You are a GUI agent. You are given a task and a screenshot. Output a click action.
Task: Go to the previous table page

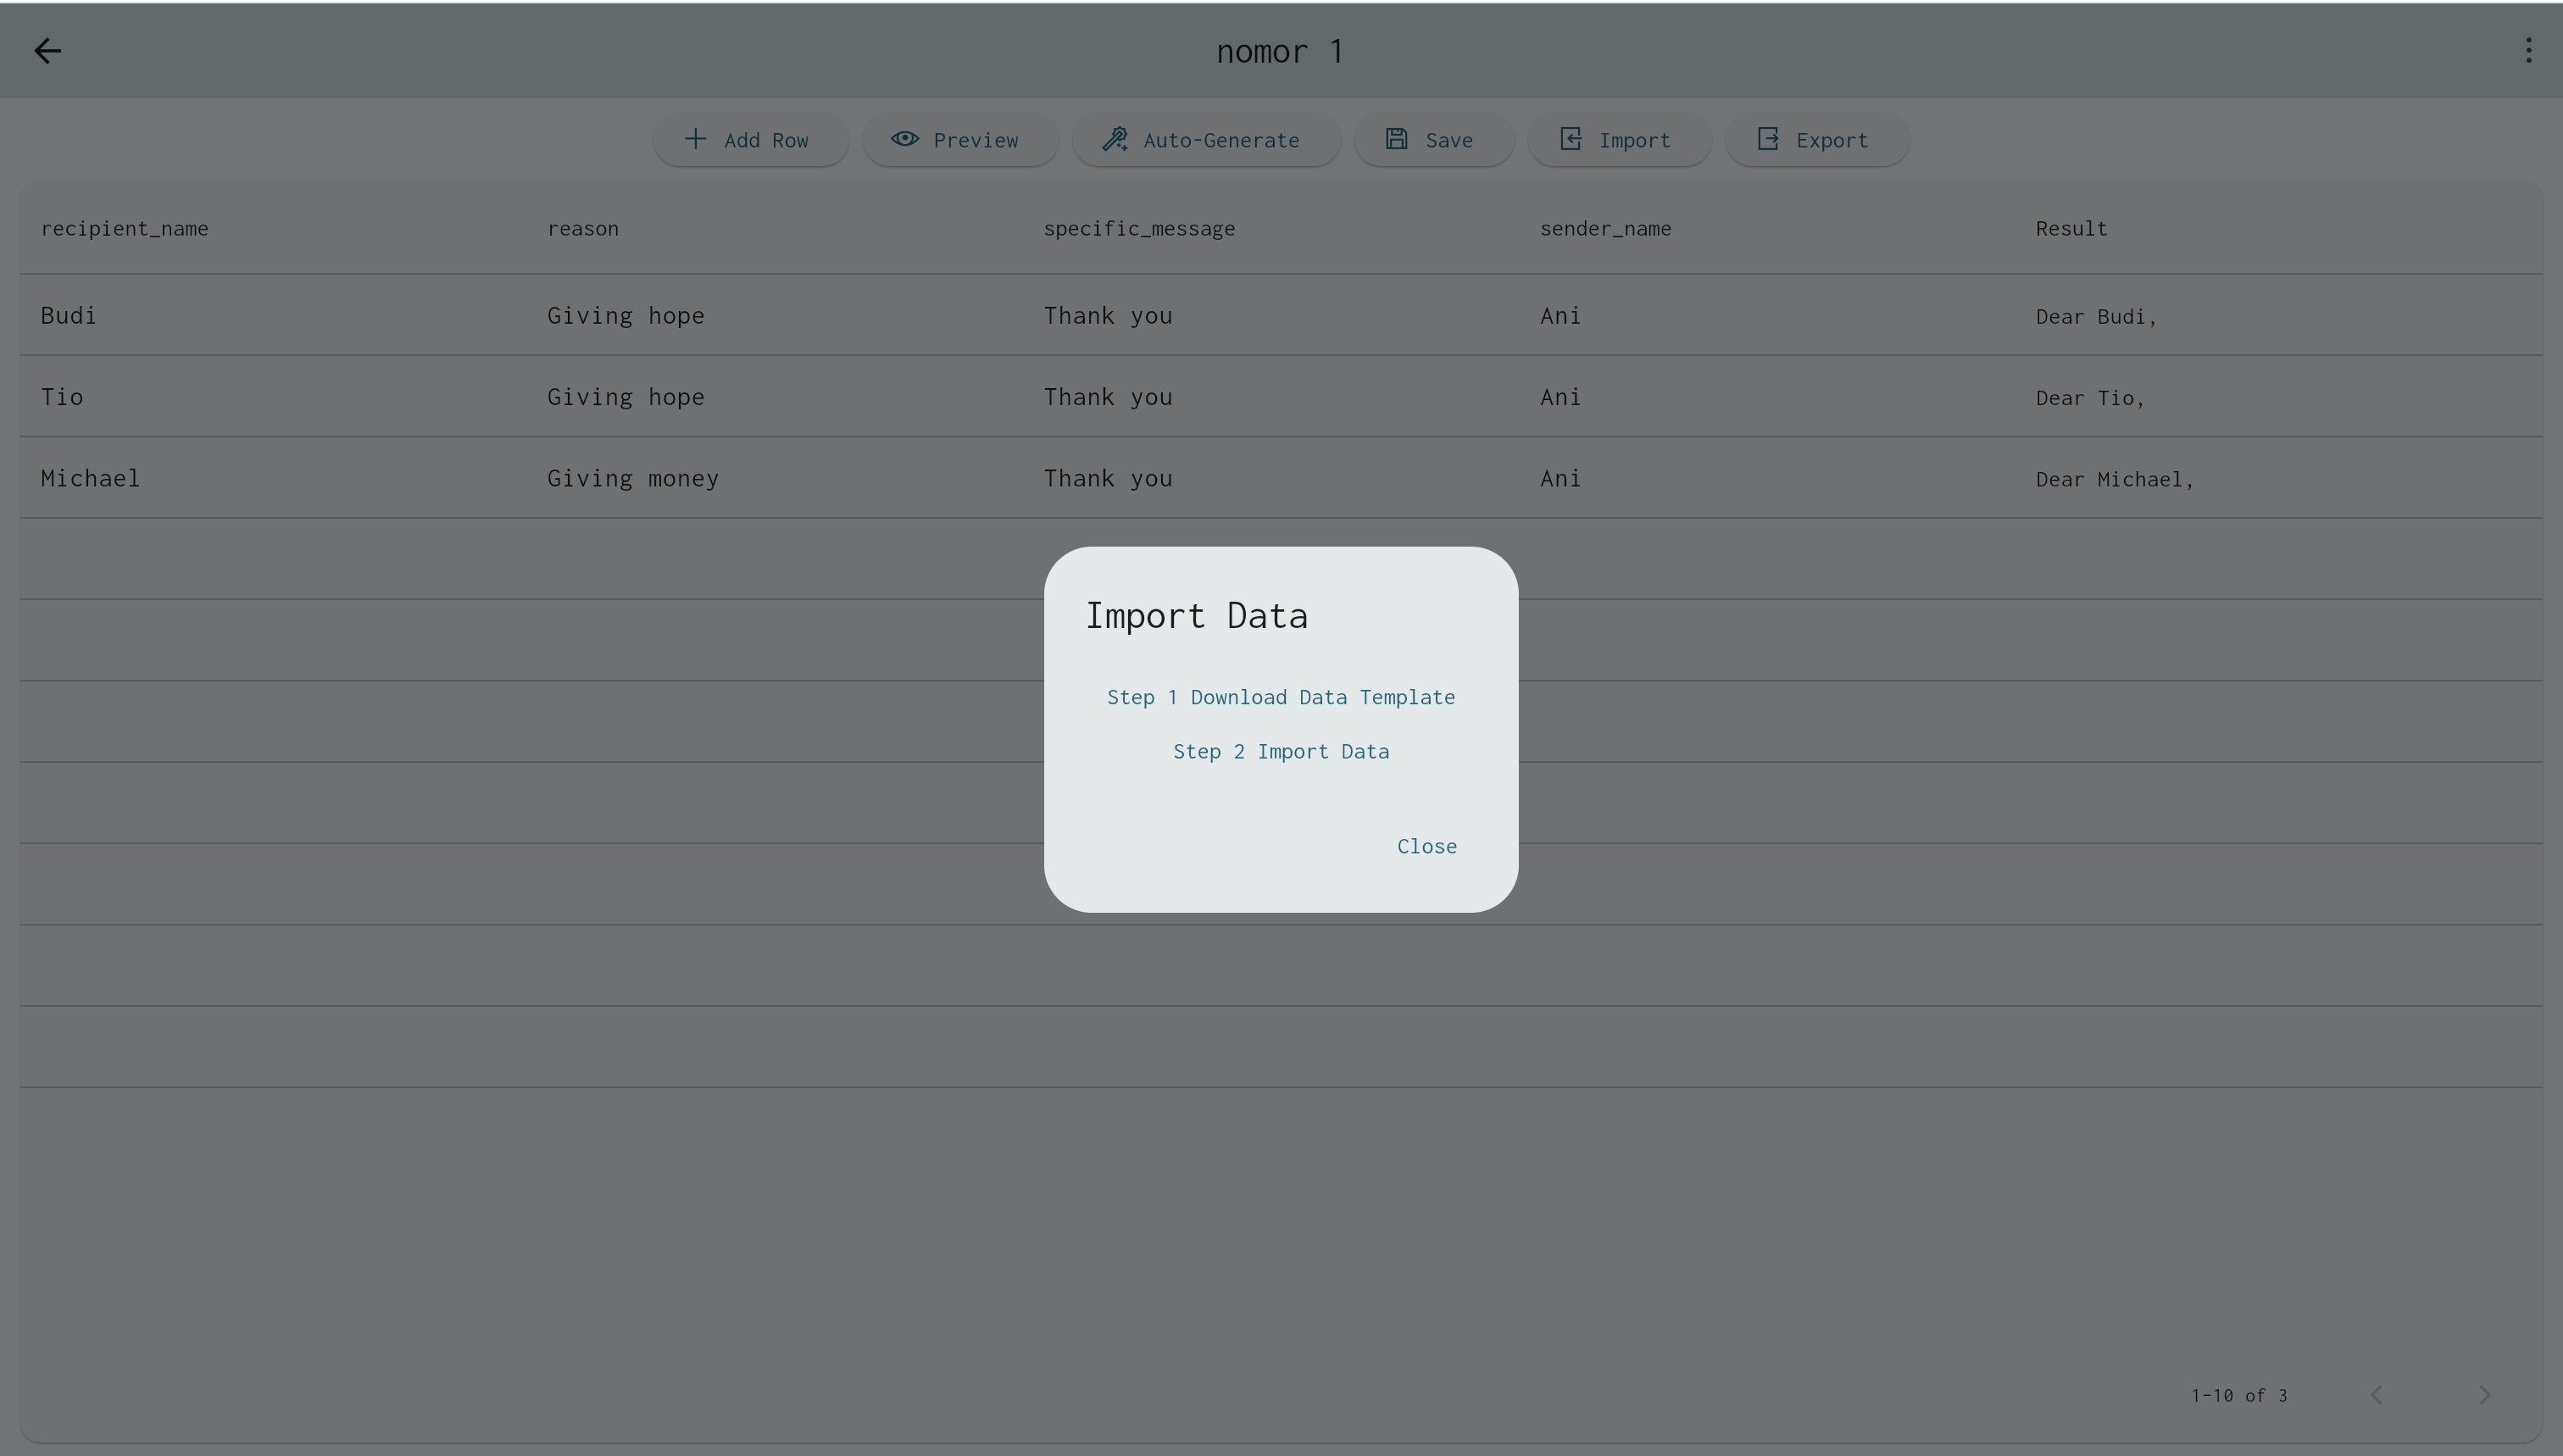click(x=2376, y=1395)
